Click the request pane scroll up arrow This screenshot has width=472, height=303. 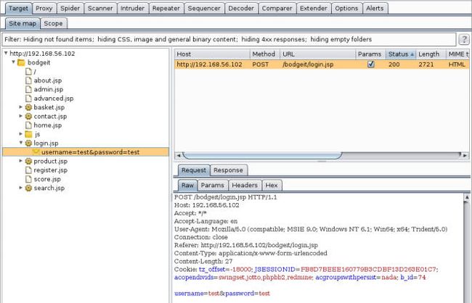[467, 197]
